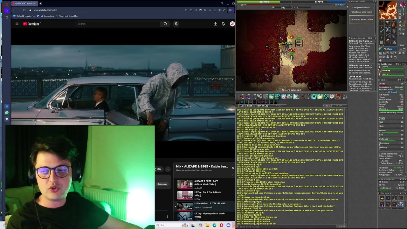Activate YouTube voice search microphone

coord(176,24)
